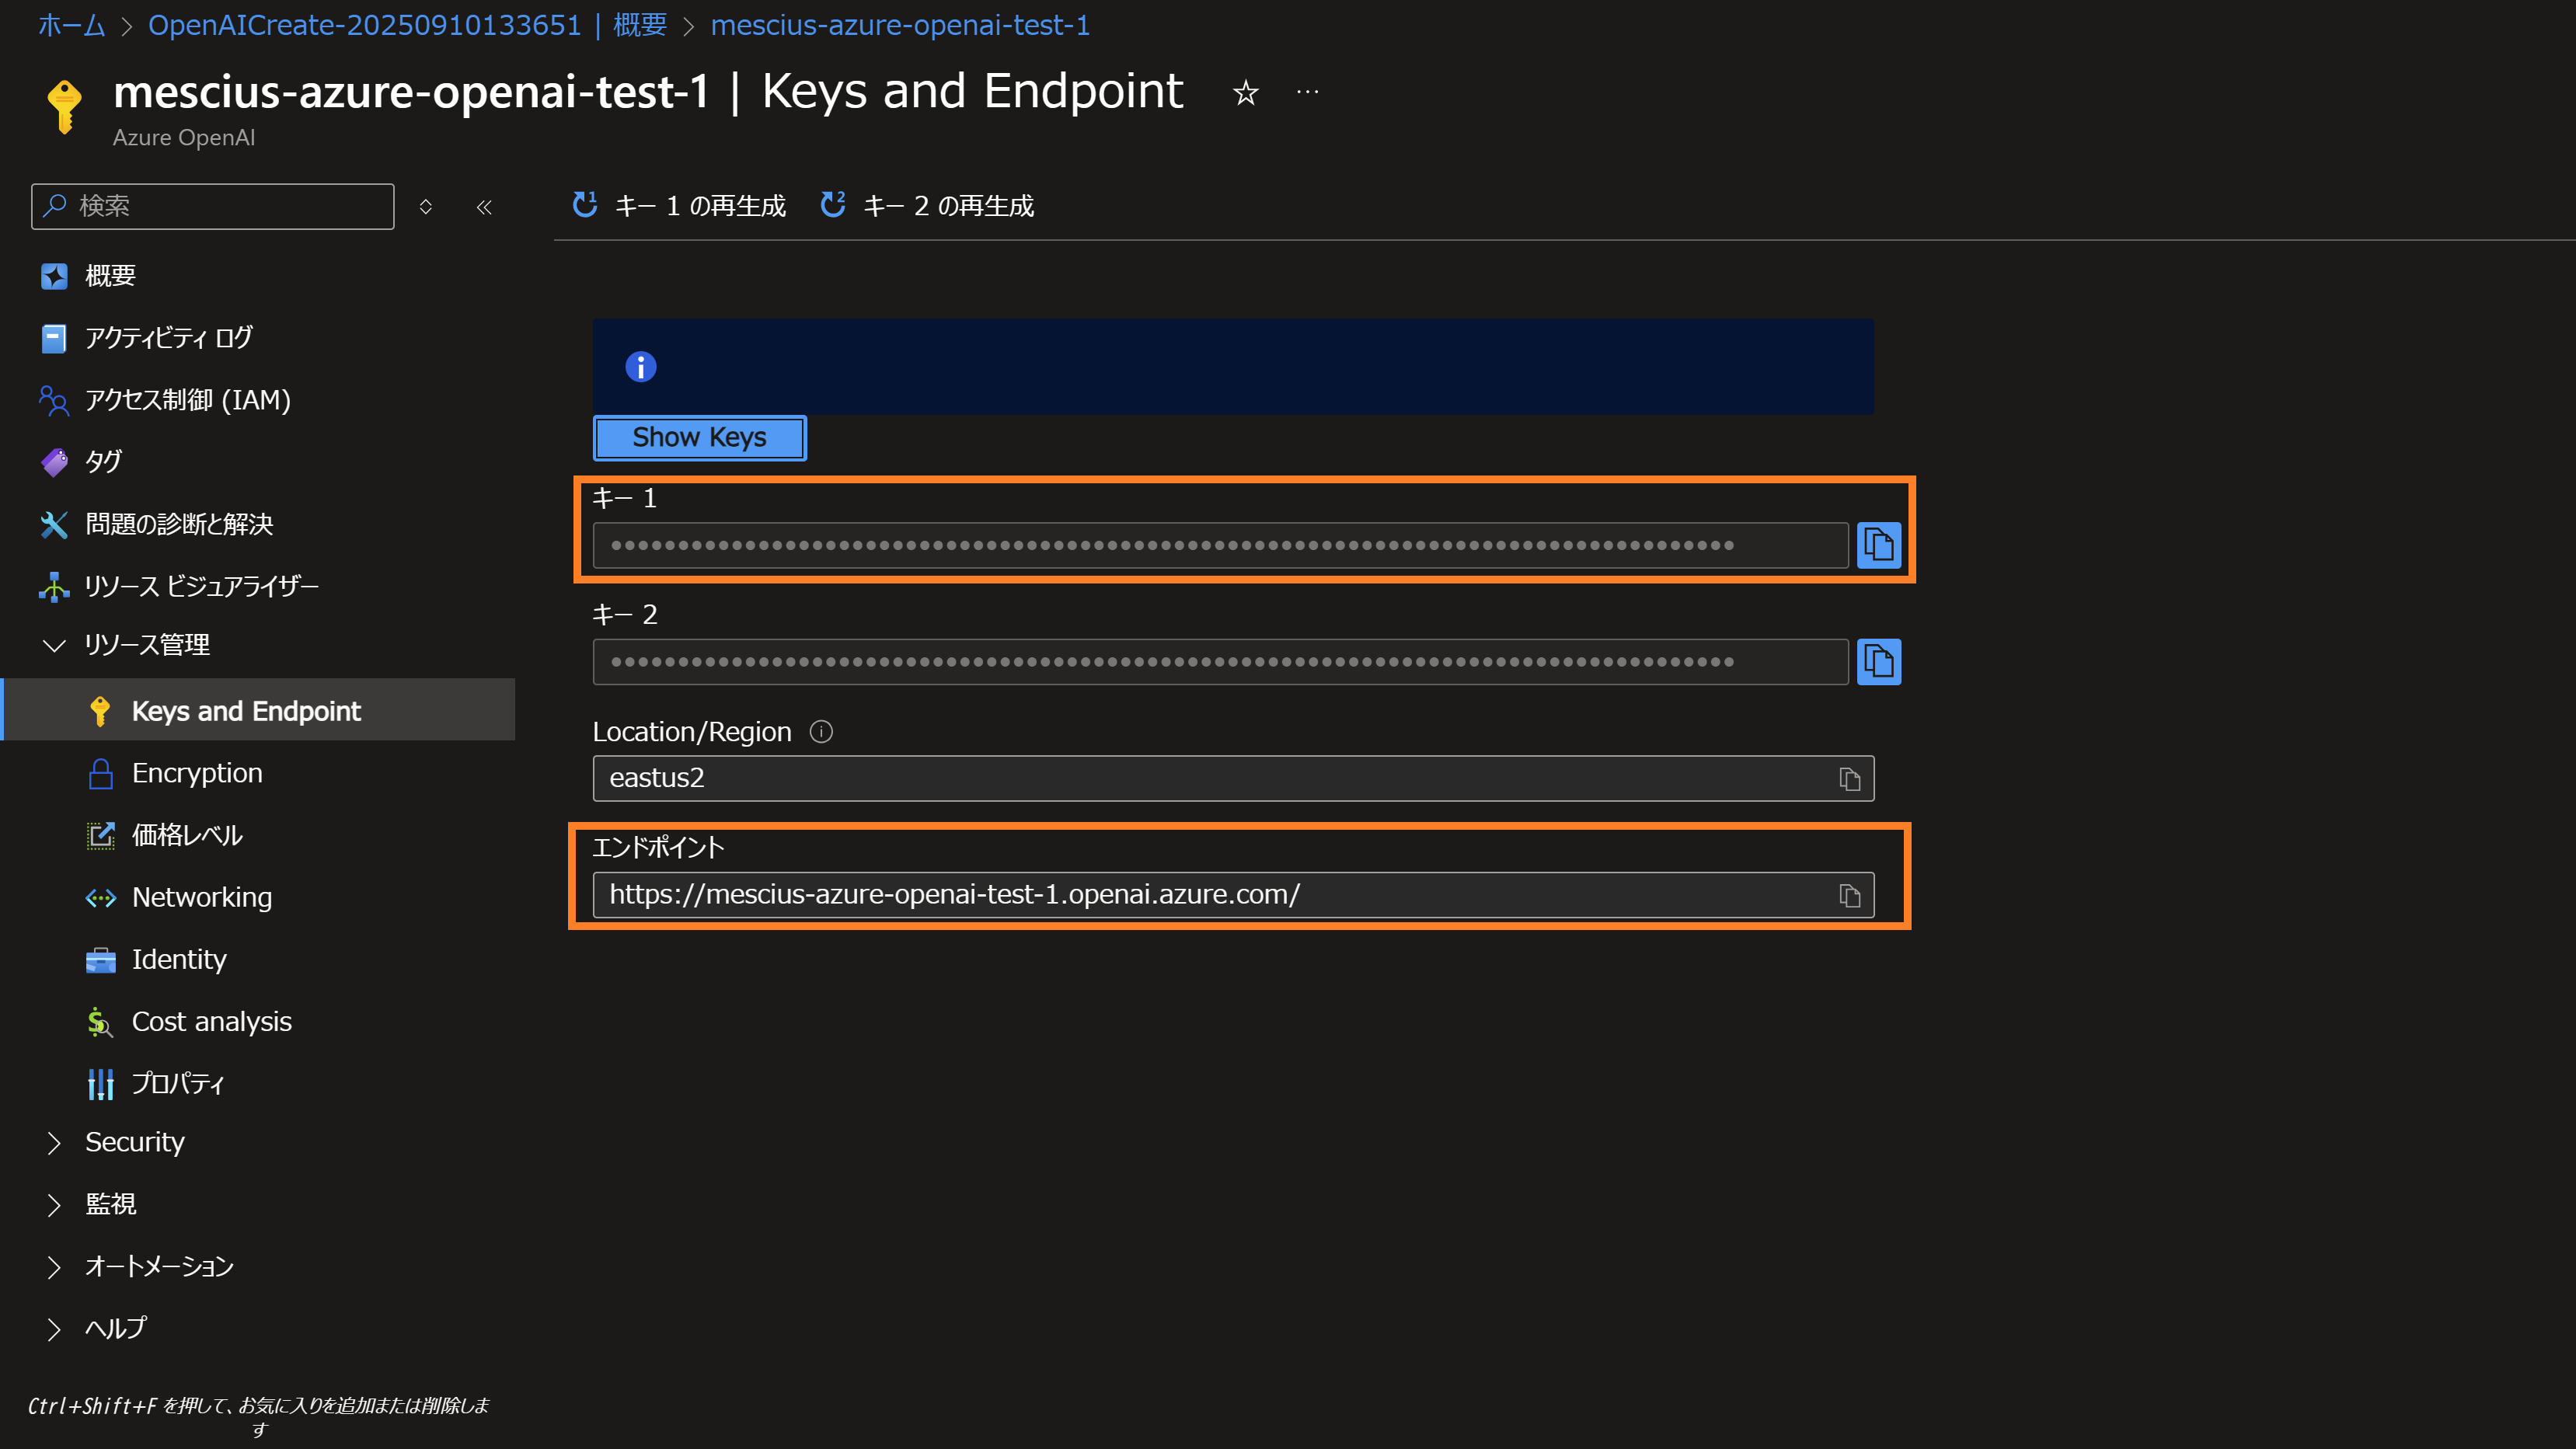Focus the sidebar search box
This screenshot has width=2576, height=1449.
click(213, 206)
